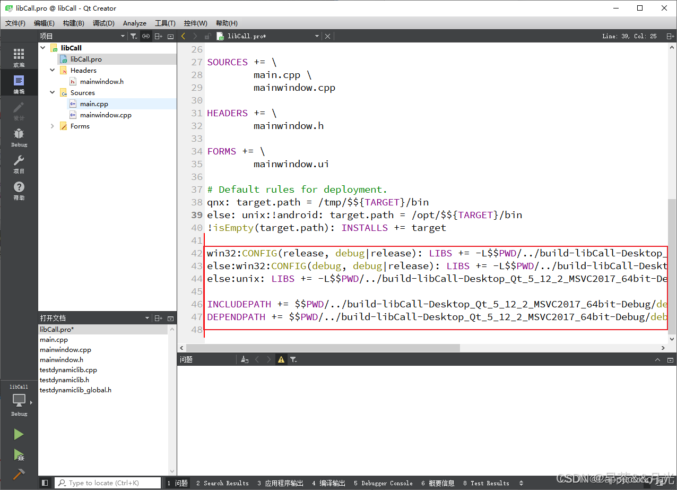
Task: Toggle warnings display in issues pane
Action: [281, 359]
